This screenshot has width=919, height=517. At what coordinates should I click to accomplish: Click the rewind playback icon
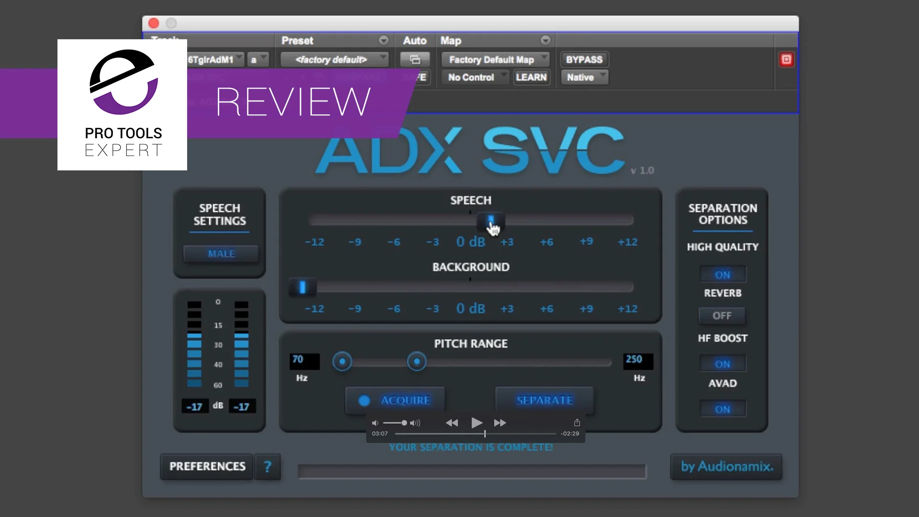coord(452,423)
